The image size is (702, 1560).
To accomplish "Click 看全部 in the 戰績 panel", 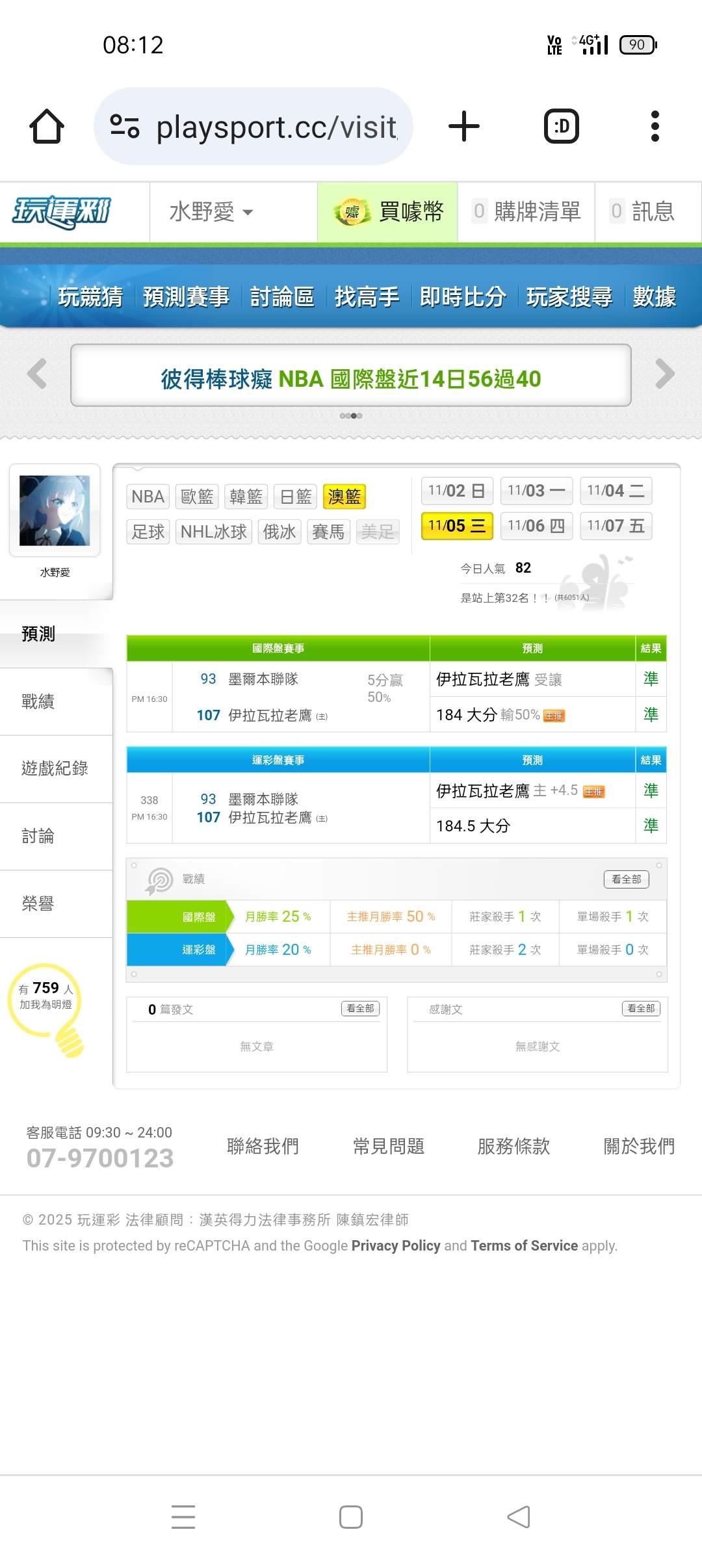I will [626, 879].
